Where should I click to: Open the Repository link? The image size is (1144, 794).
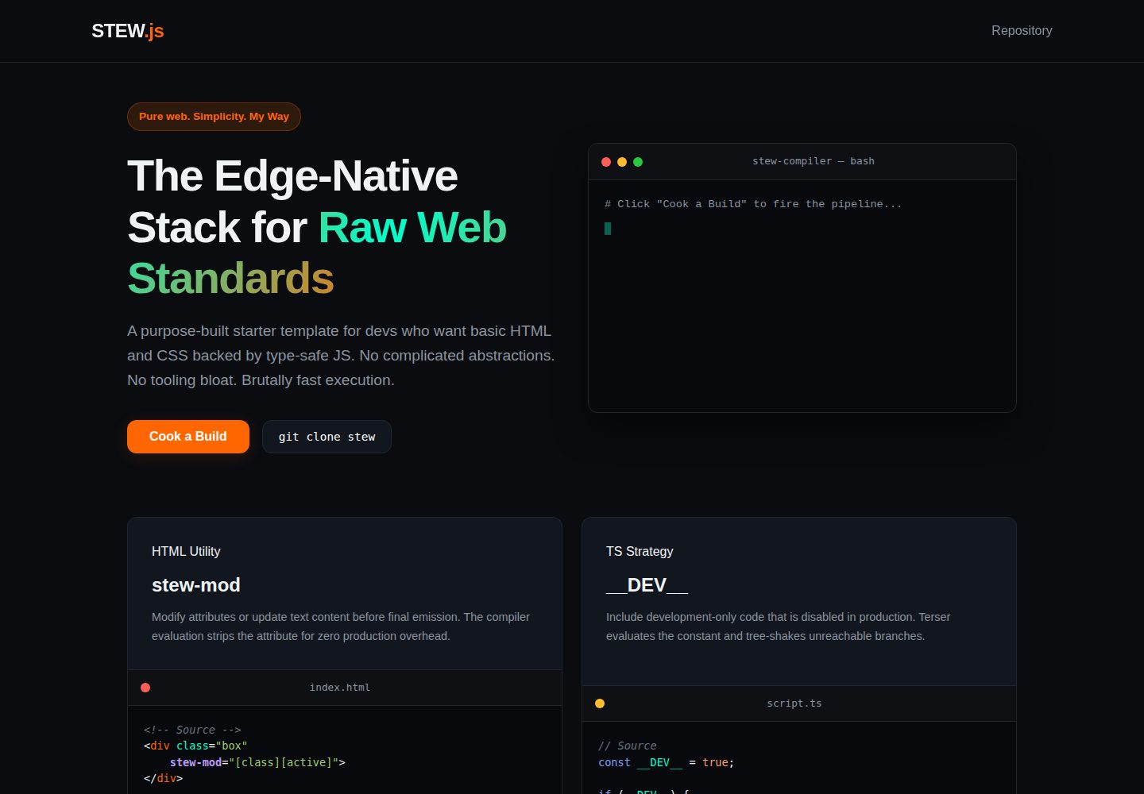click(x=1022, y=30)
